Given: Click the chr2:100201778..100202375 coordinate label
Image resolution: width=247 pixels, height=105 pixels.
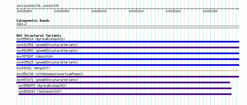Looking at the screenshot, I should click(37, 6).
